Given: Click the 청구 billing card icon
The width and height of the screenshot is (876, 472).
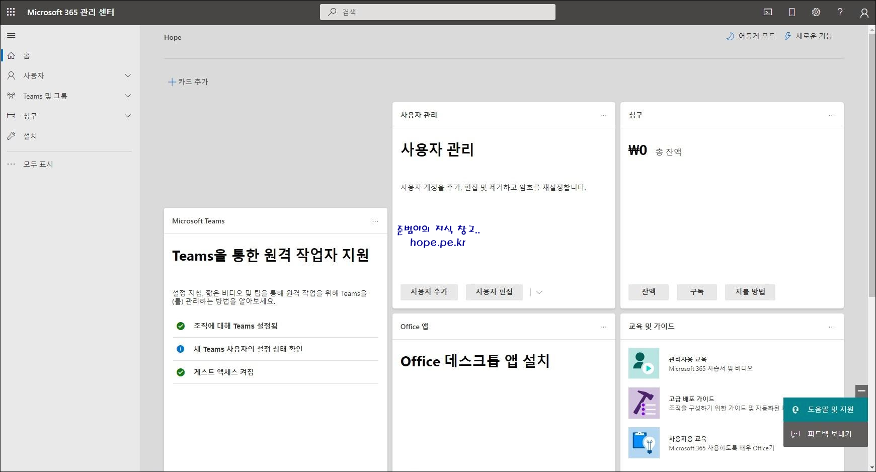Looking at the screenshot, I should [11, 116].
